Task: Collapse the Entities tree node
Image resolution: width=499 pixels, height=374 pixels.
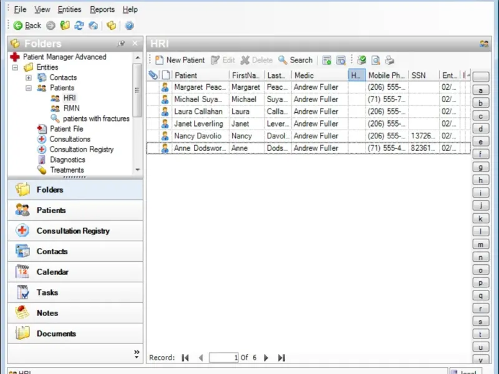Action: coord(15,67)
